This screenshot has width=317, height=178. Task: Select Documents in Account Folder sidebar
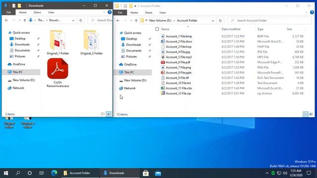click(134, 50)
